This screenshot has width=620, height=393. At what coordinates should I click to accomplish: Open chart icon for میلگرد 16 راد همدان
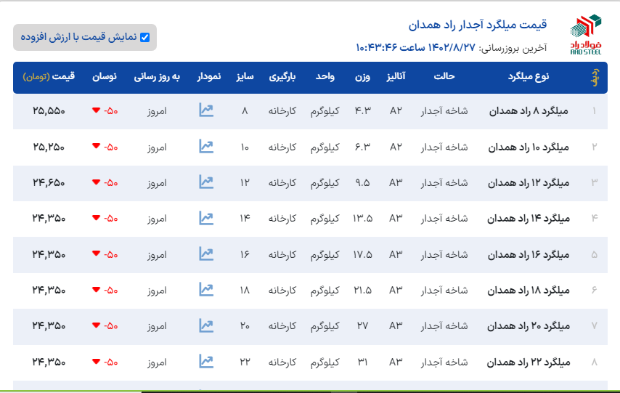206,254
